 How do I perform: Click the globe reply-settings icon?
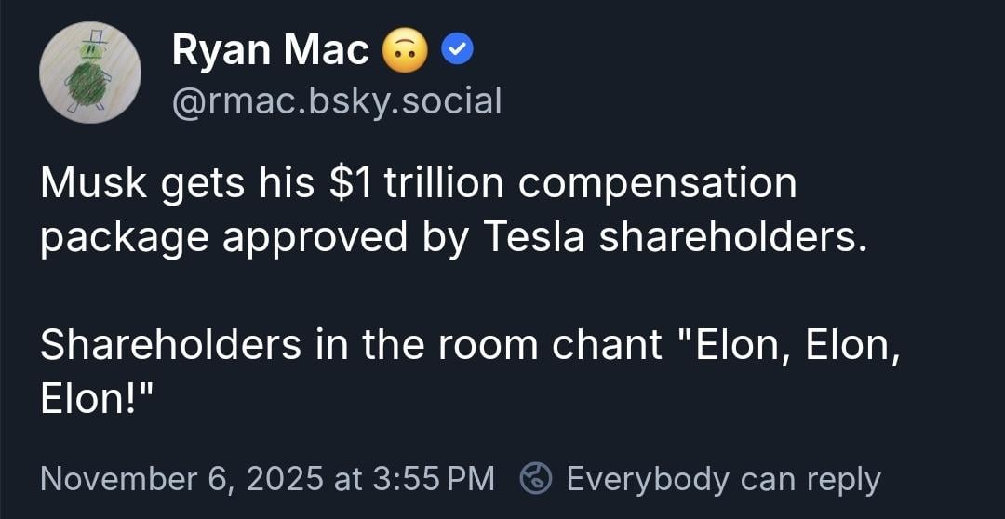tap(535, 478)
